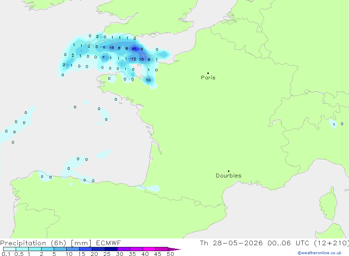Image resolution: width=349 pixels, height=256 pixels.
Task: Click the 12 mm precipitation value on map
Action: [x=134, y=59]
